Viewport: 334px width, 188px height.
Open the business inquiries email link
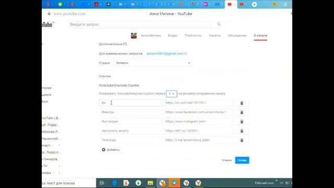(165, 53)
